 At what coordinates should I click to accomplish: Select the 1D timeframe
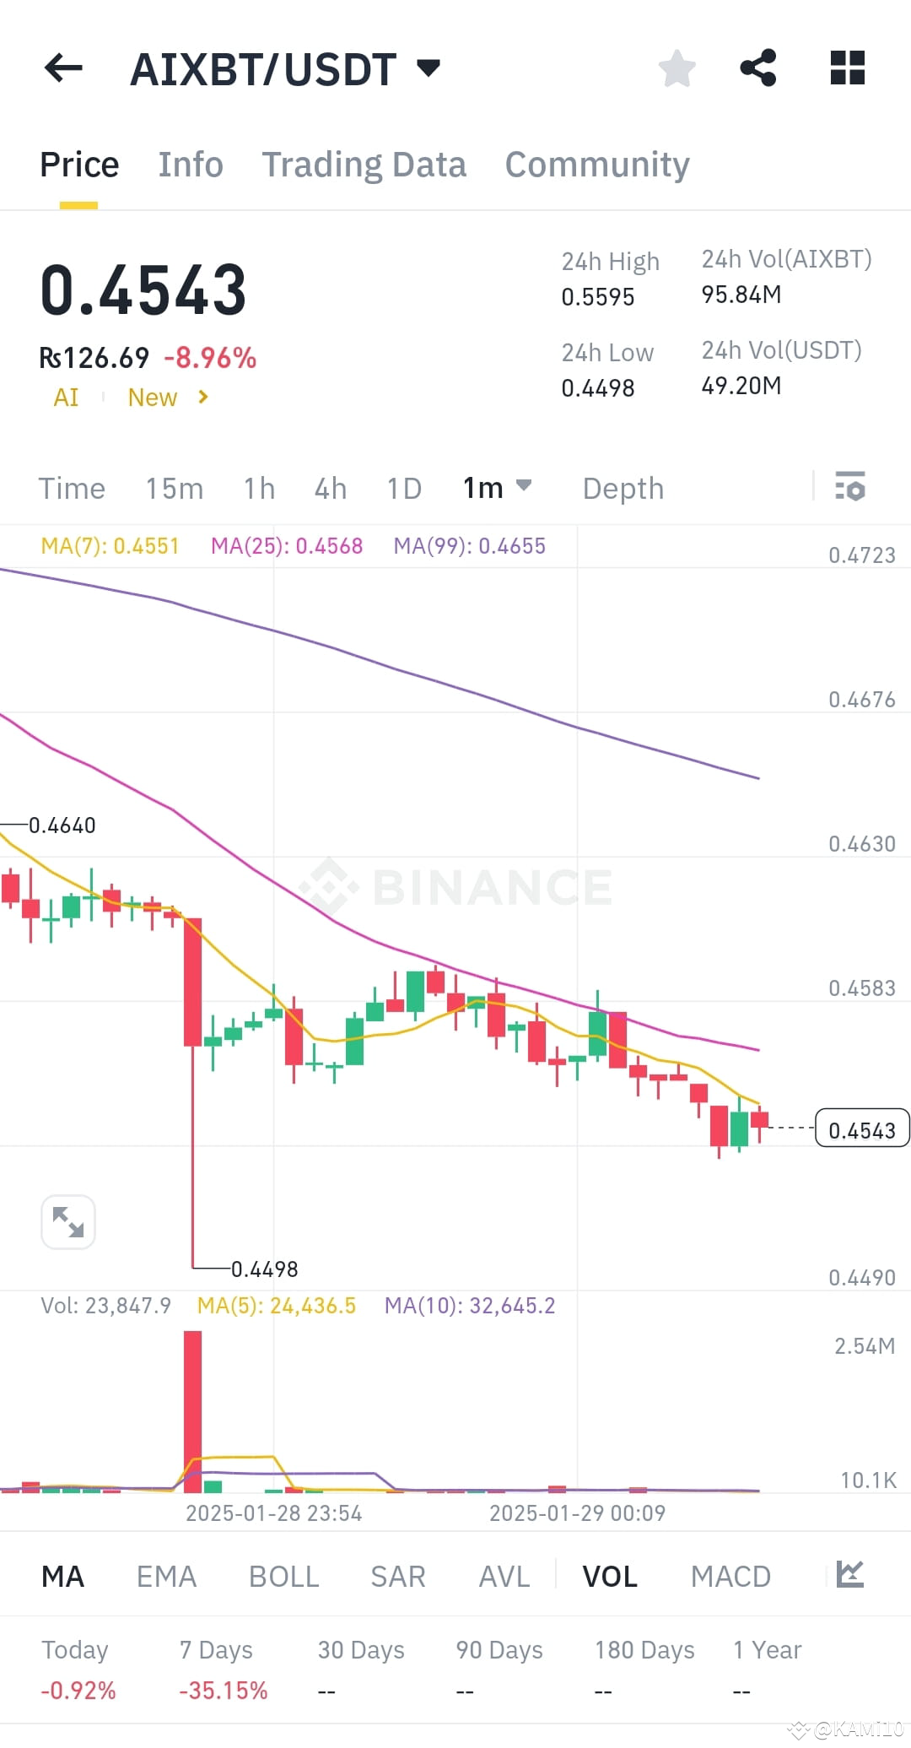[402, 488]
